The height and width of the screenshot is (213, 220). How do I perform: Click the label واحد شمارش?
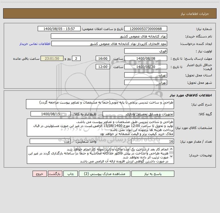86,142
